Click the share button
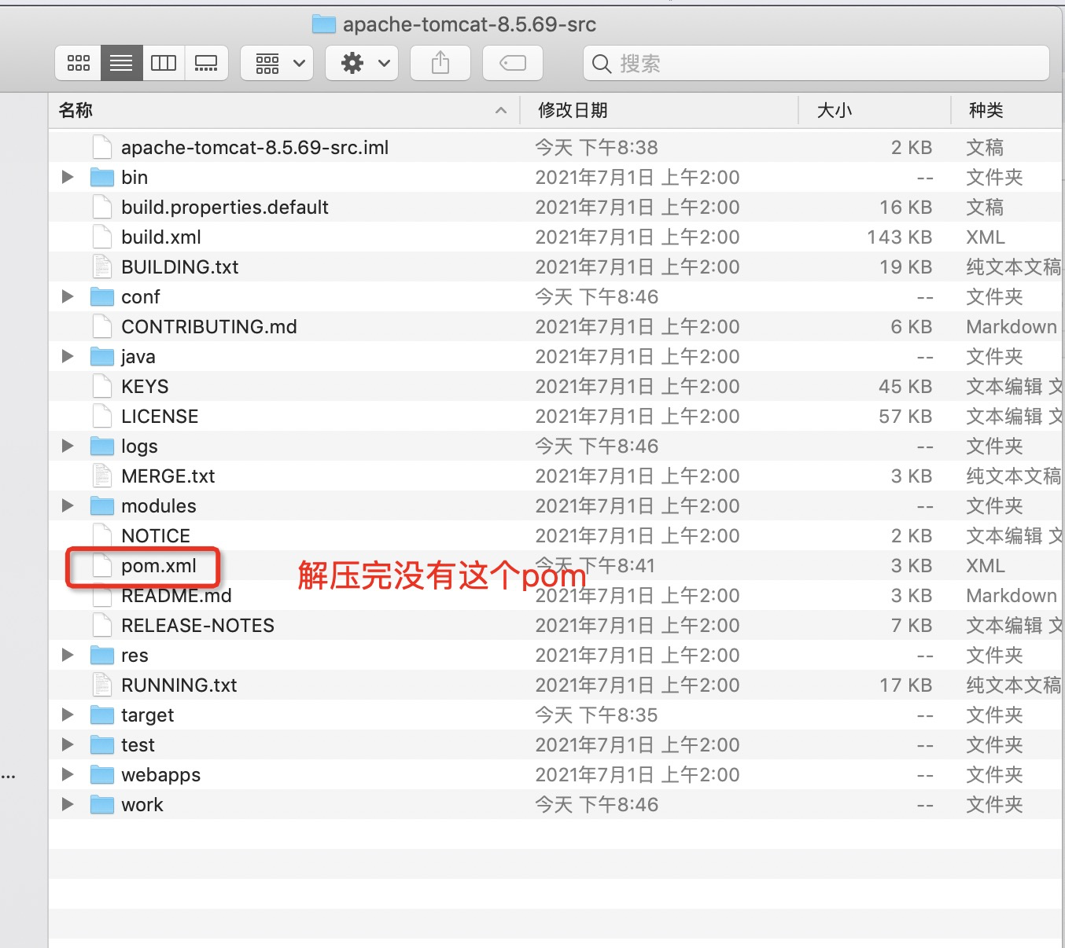 [x=440, y=63]
